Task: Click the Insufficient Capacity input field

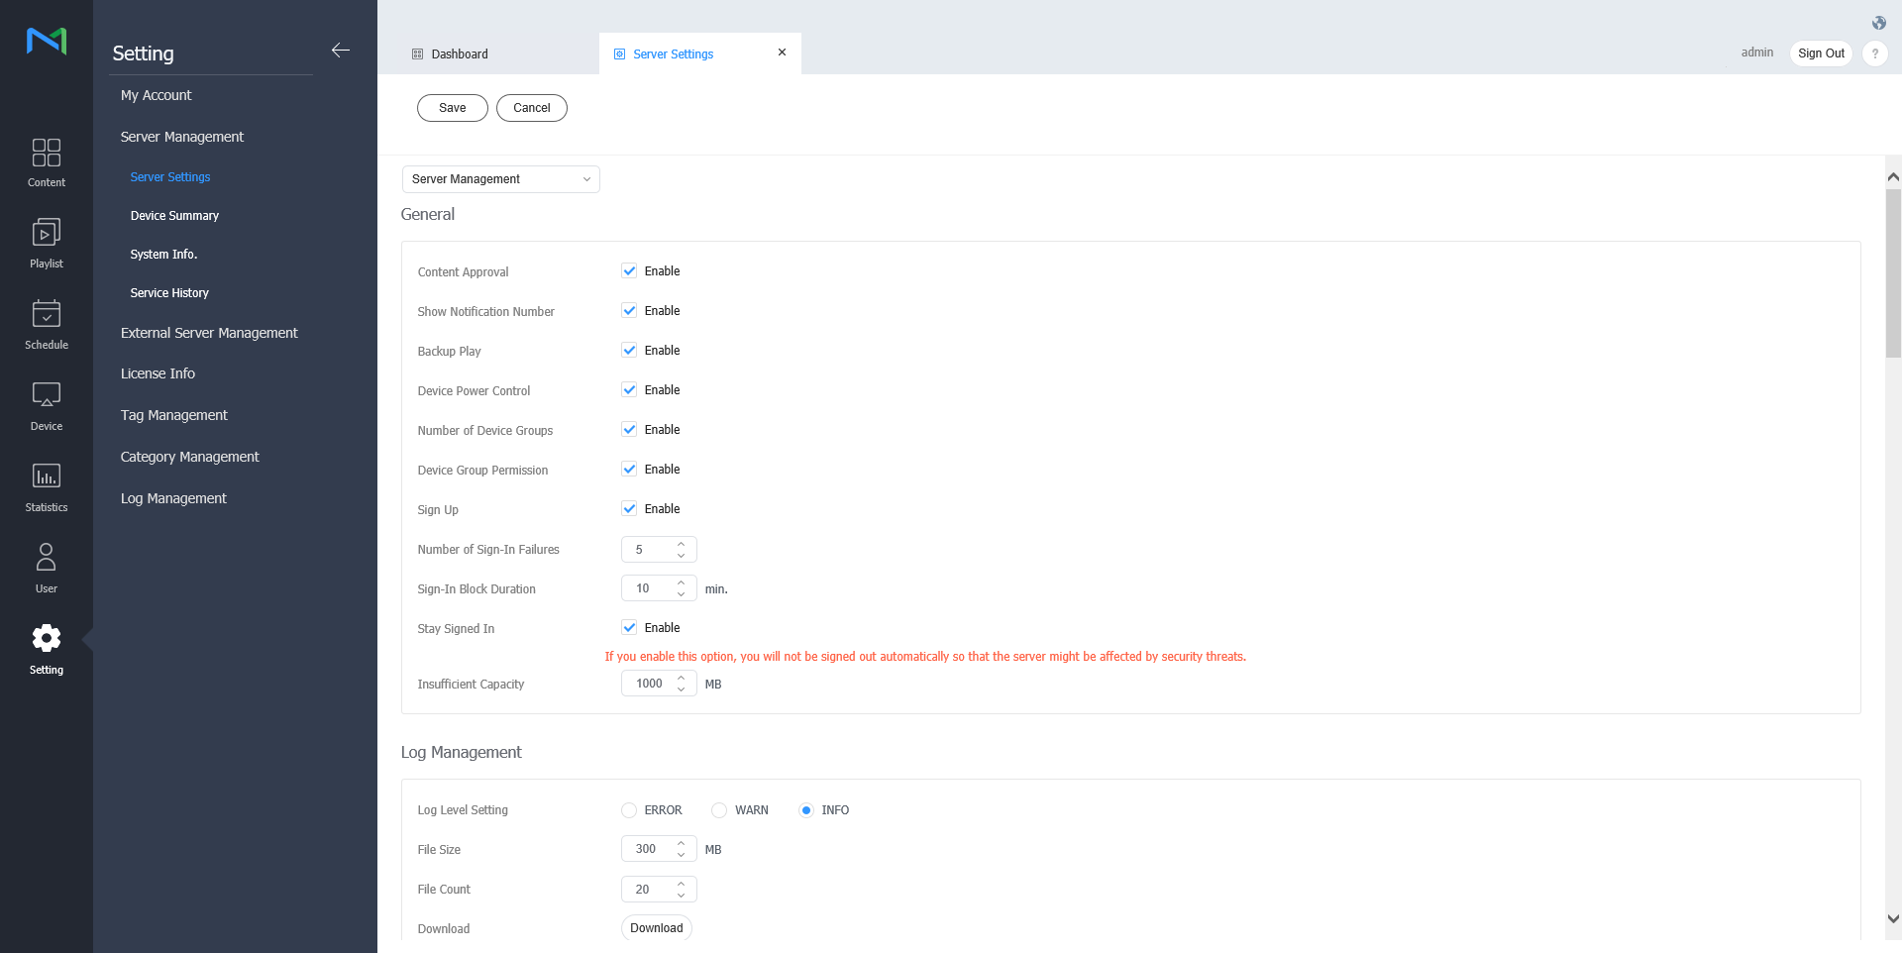Action: click(x=649, y=685)
